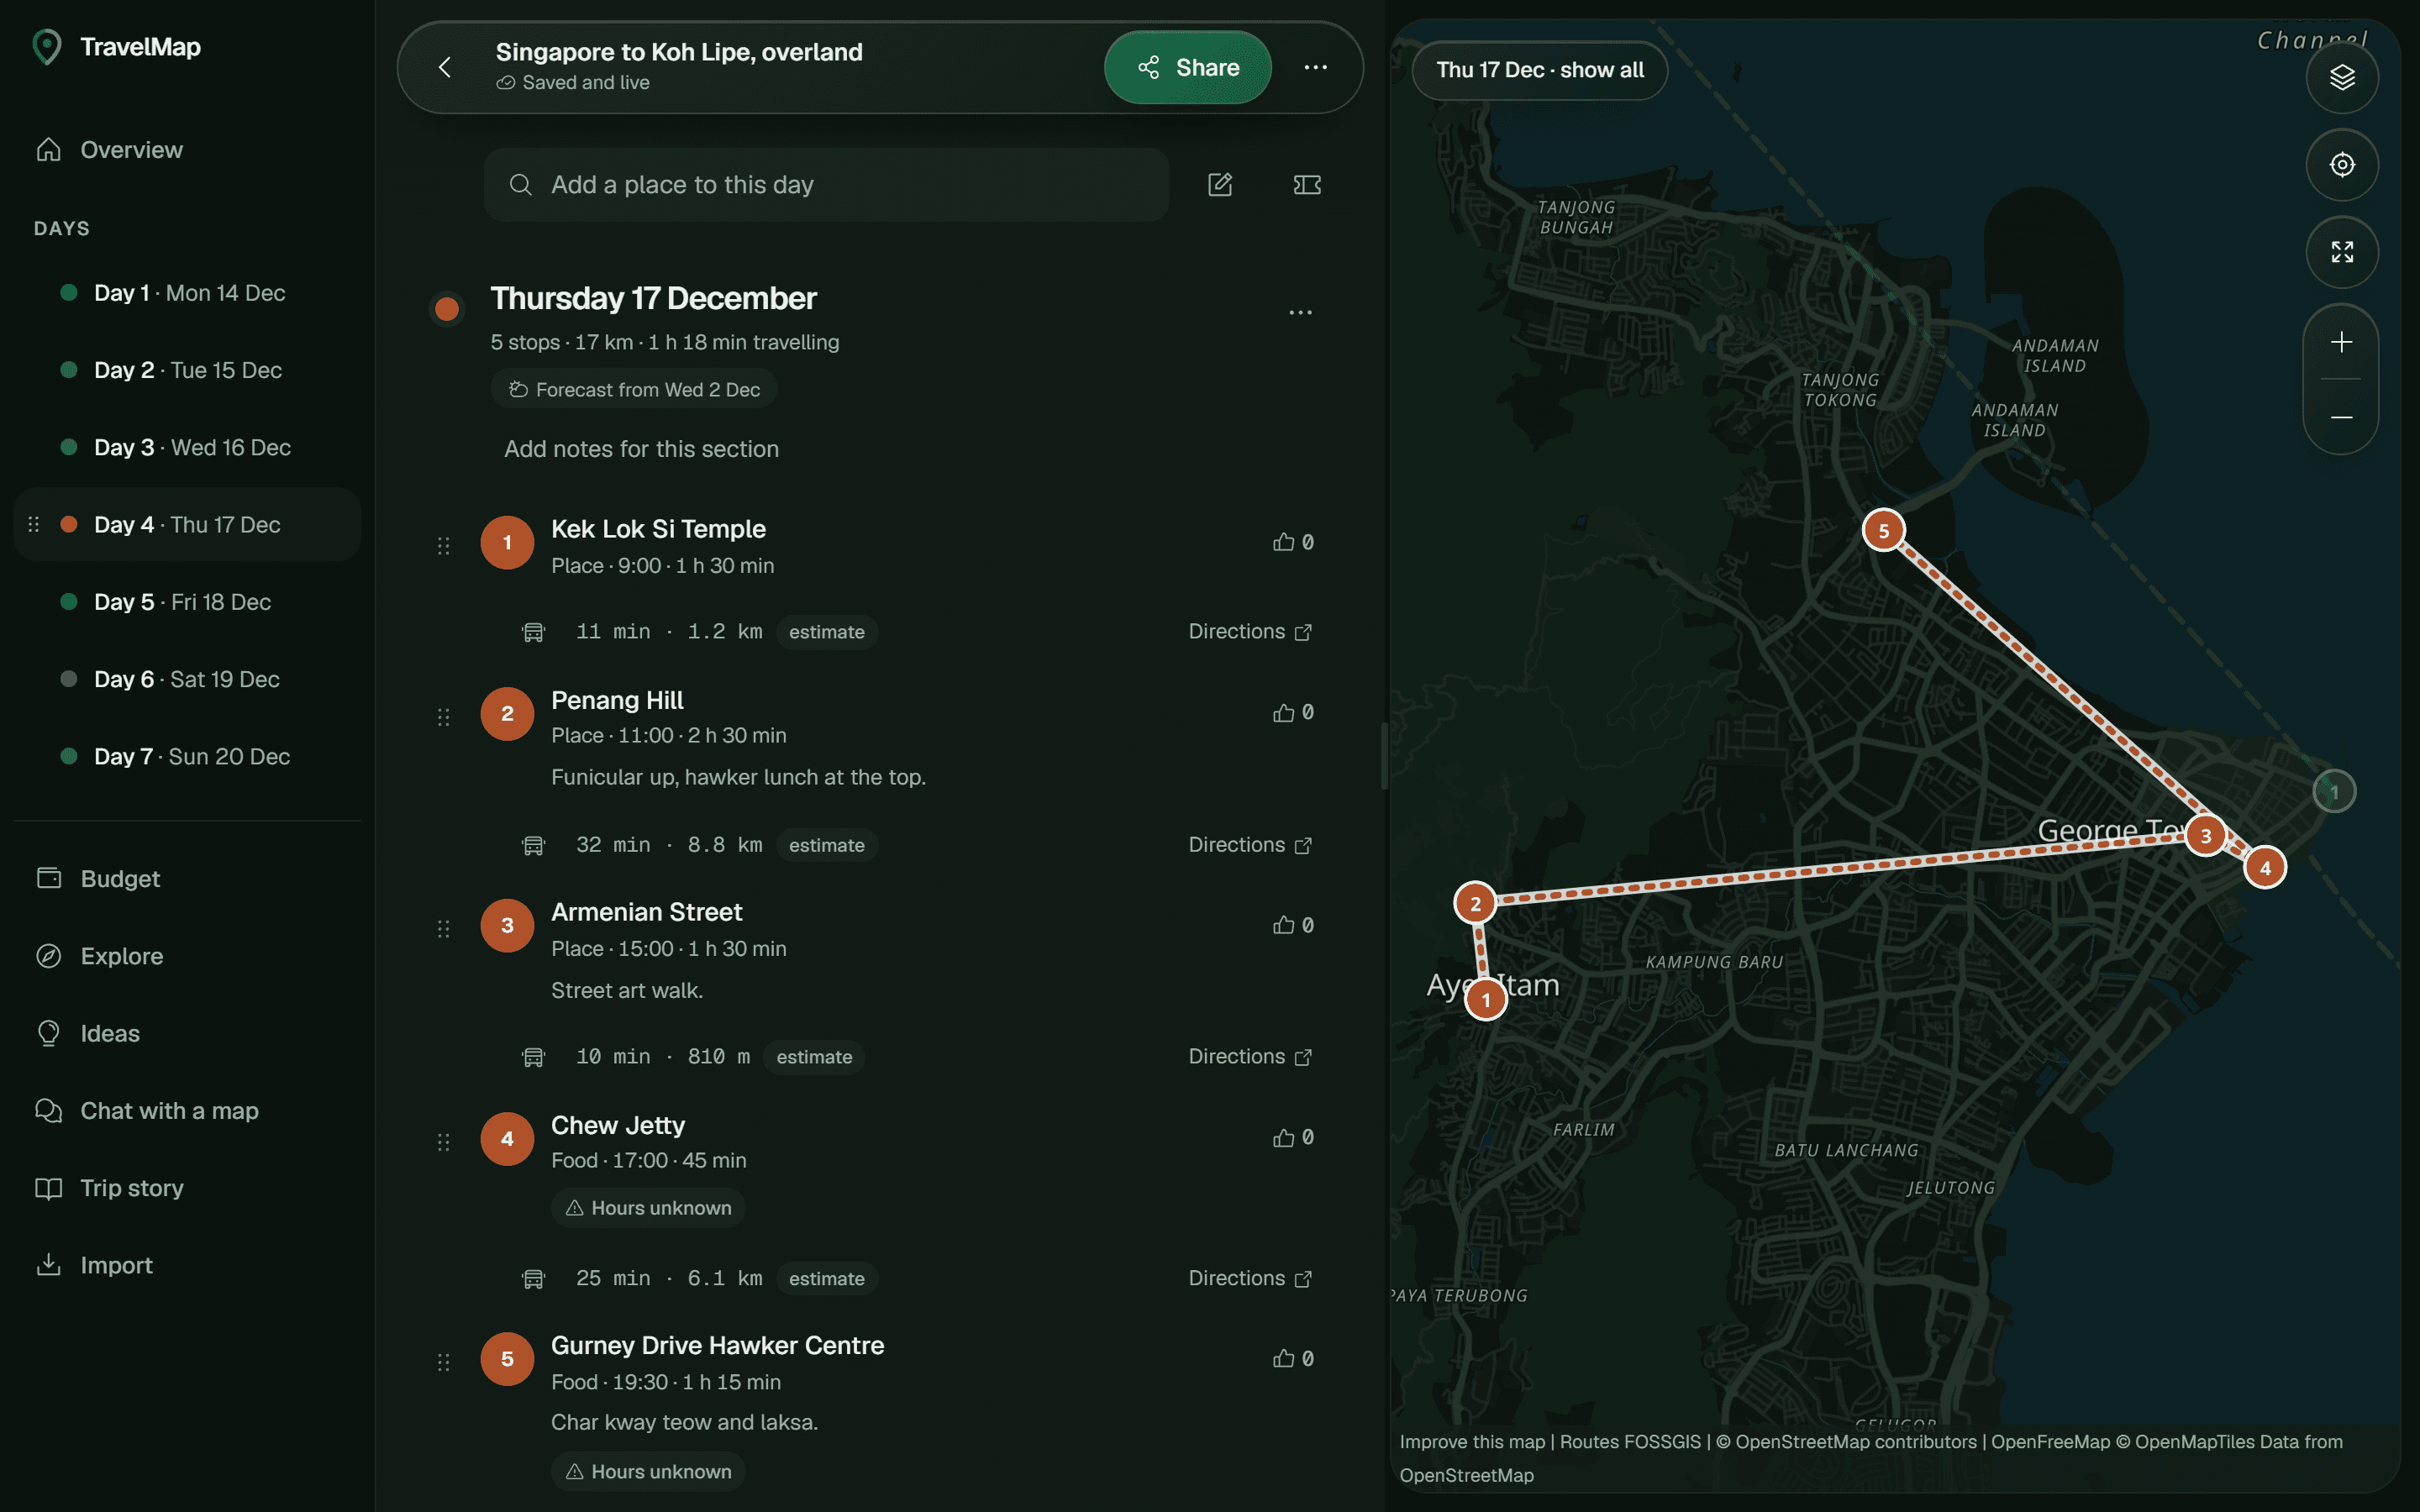Viewport: 2420px width, 1512px height.
Task: Like Kek Lok Si Temple with thumbs-up
Action: (1292, 542)
